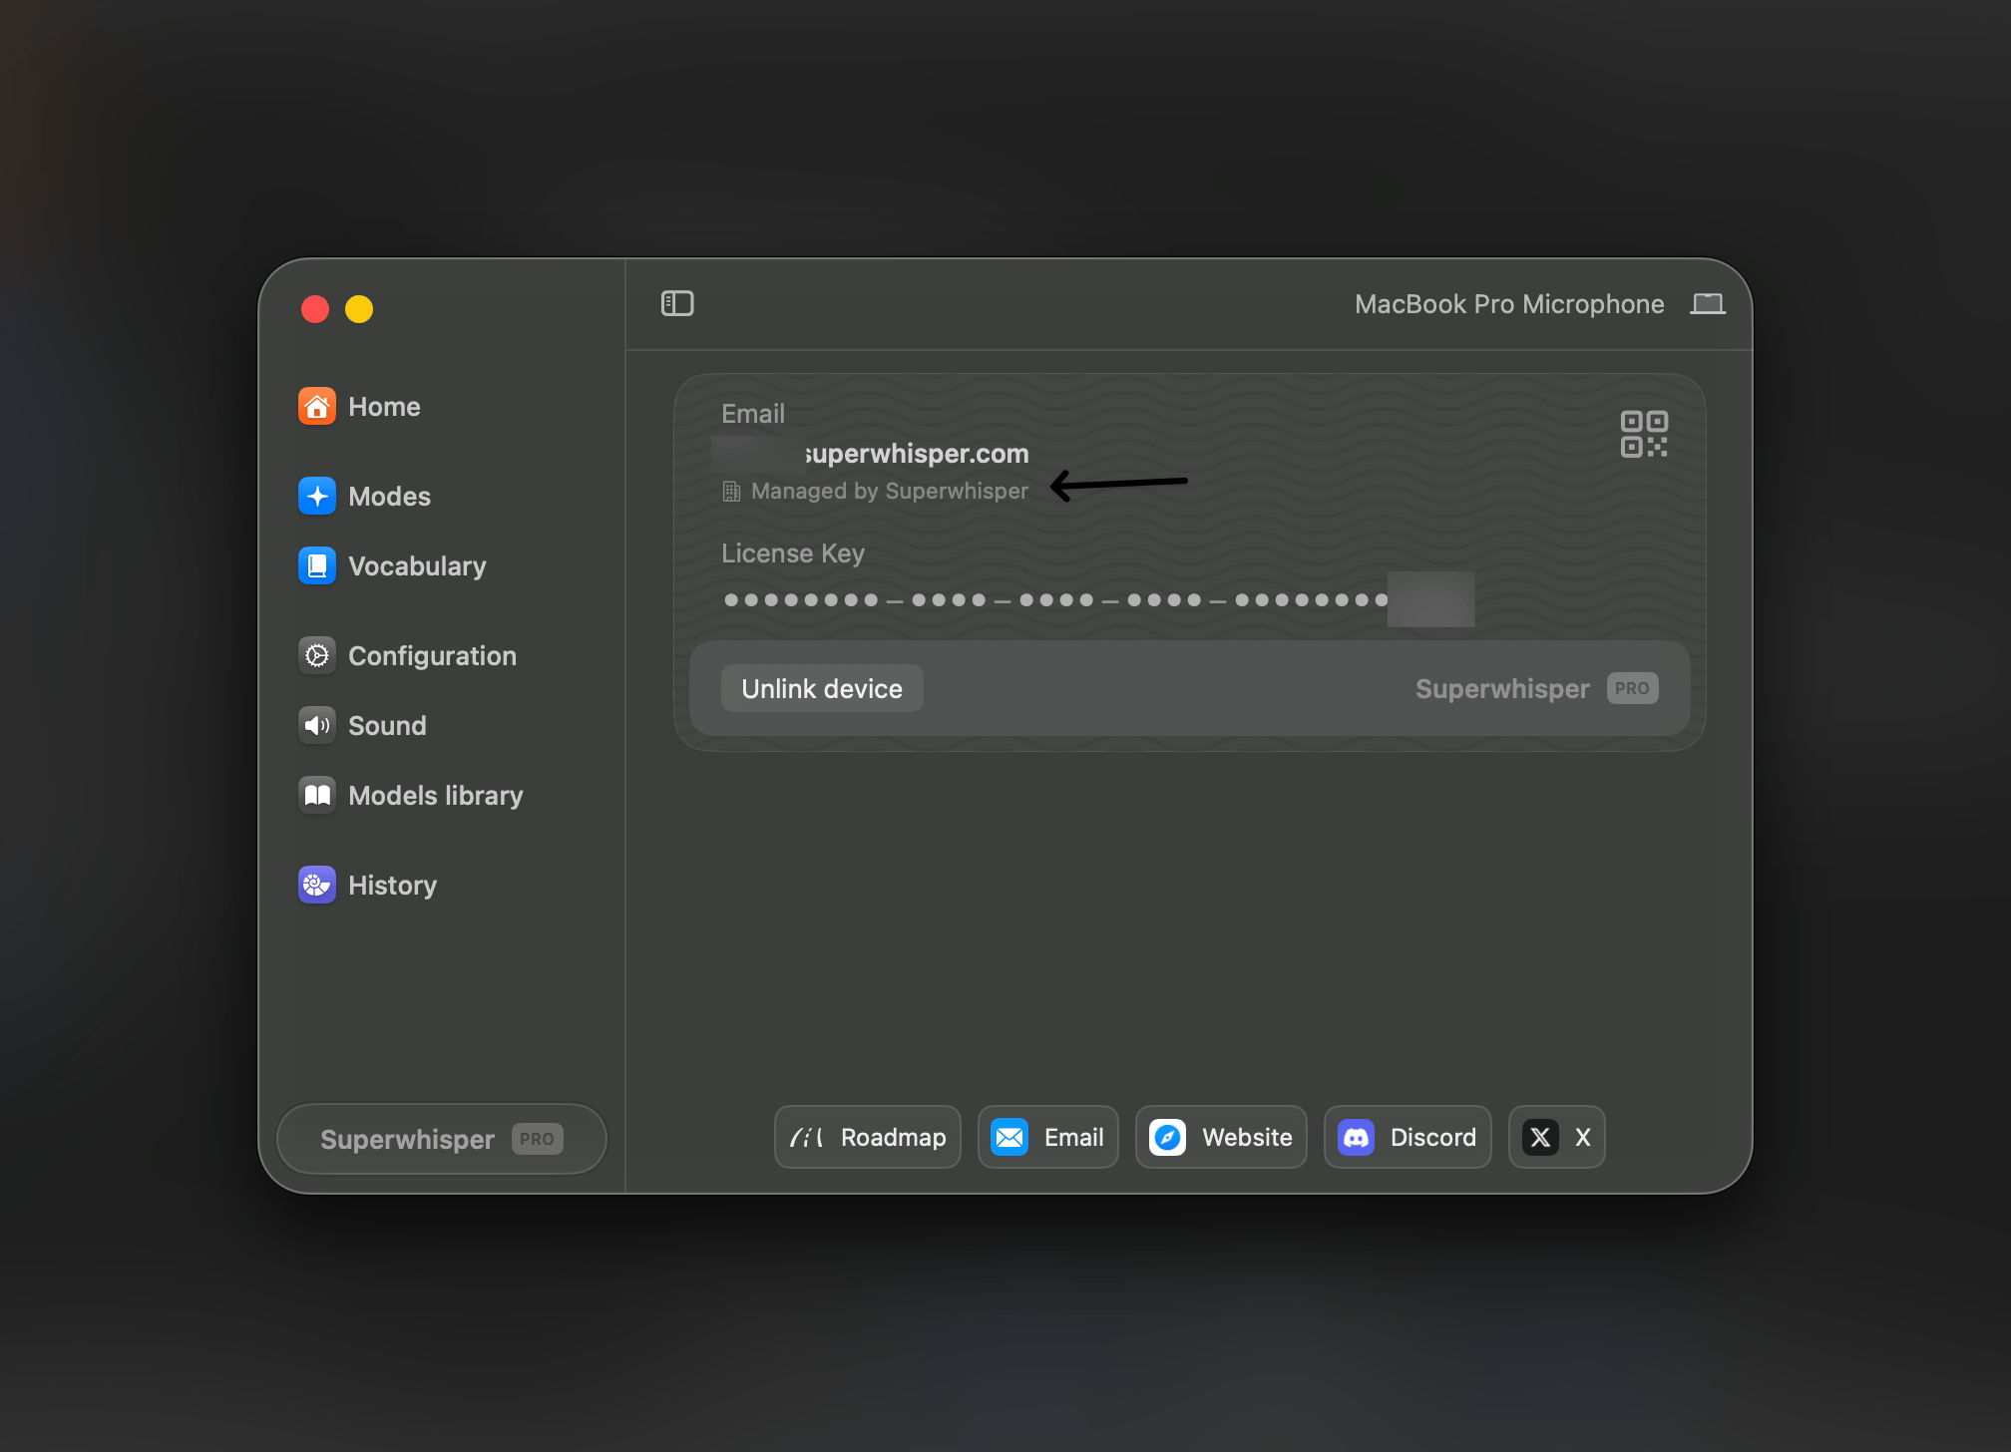The image size is (2011, 1452).
Task: Click the Models library book icon
Action: click(317, 796)
